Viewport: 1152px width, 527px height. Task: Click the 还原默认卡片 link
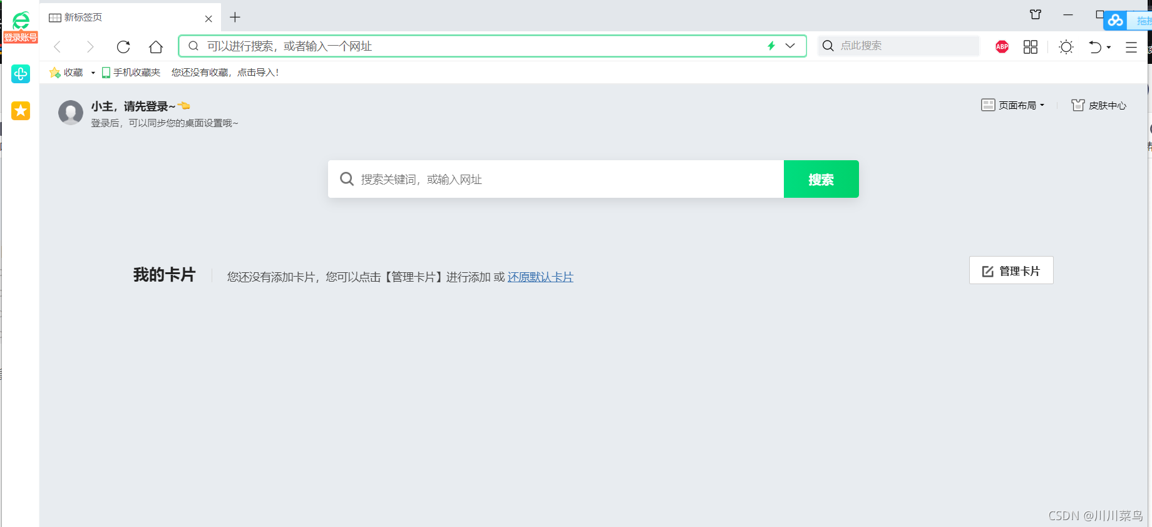point(540,277)
